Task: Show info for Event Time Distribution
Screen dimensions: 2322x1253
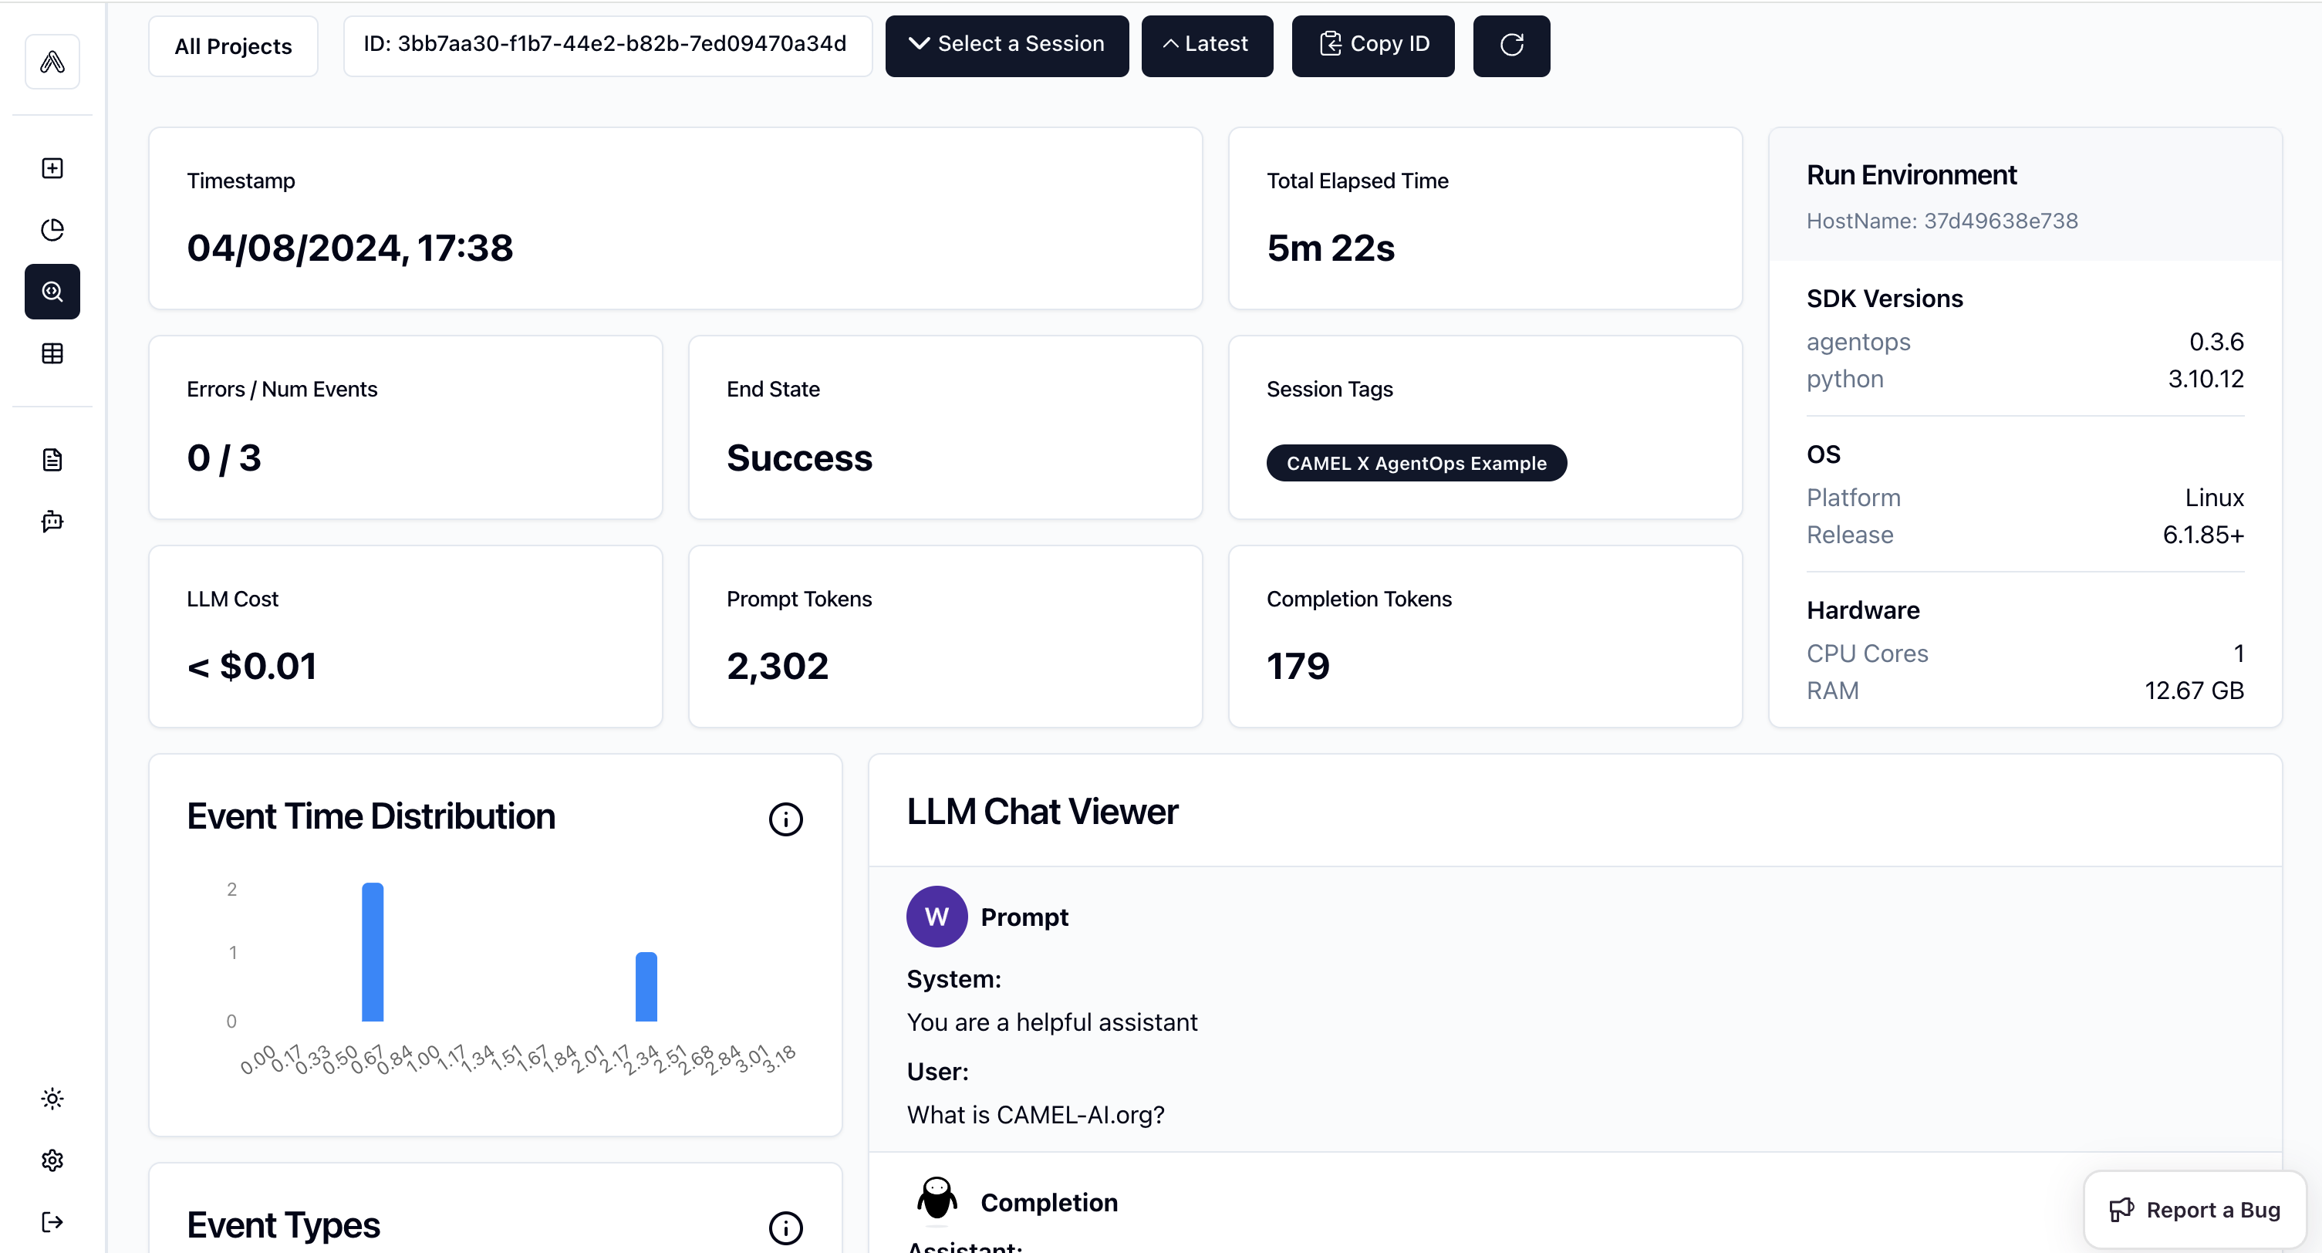Action: [x=786, y=819]
